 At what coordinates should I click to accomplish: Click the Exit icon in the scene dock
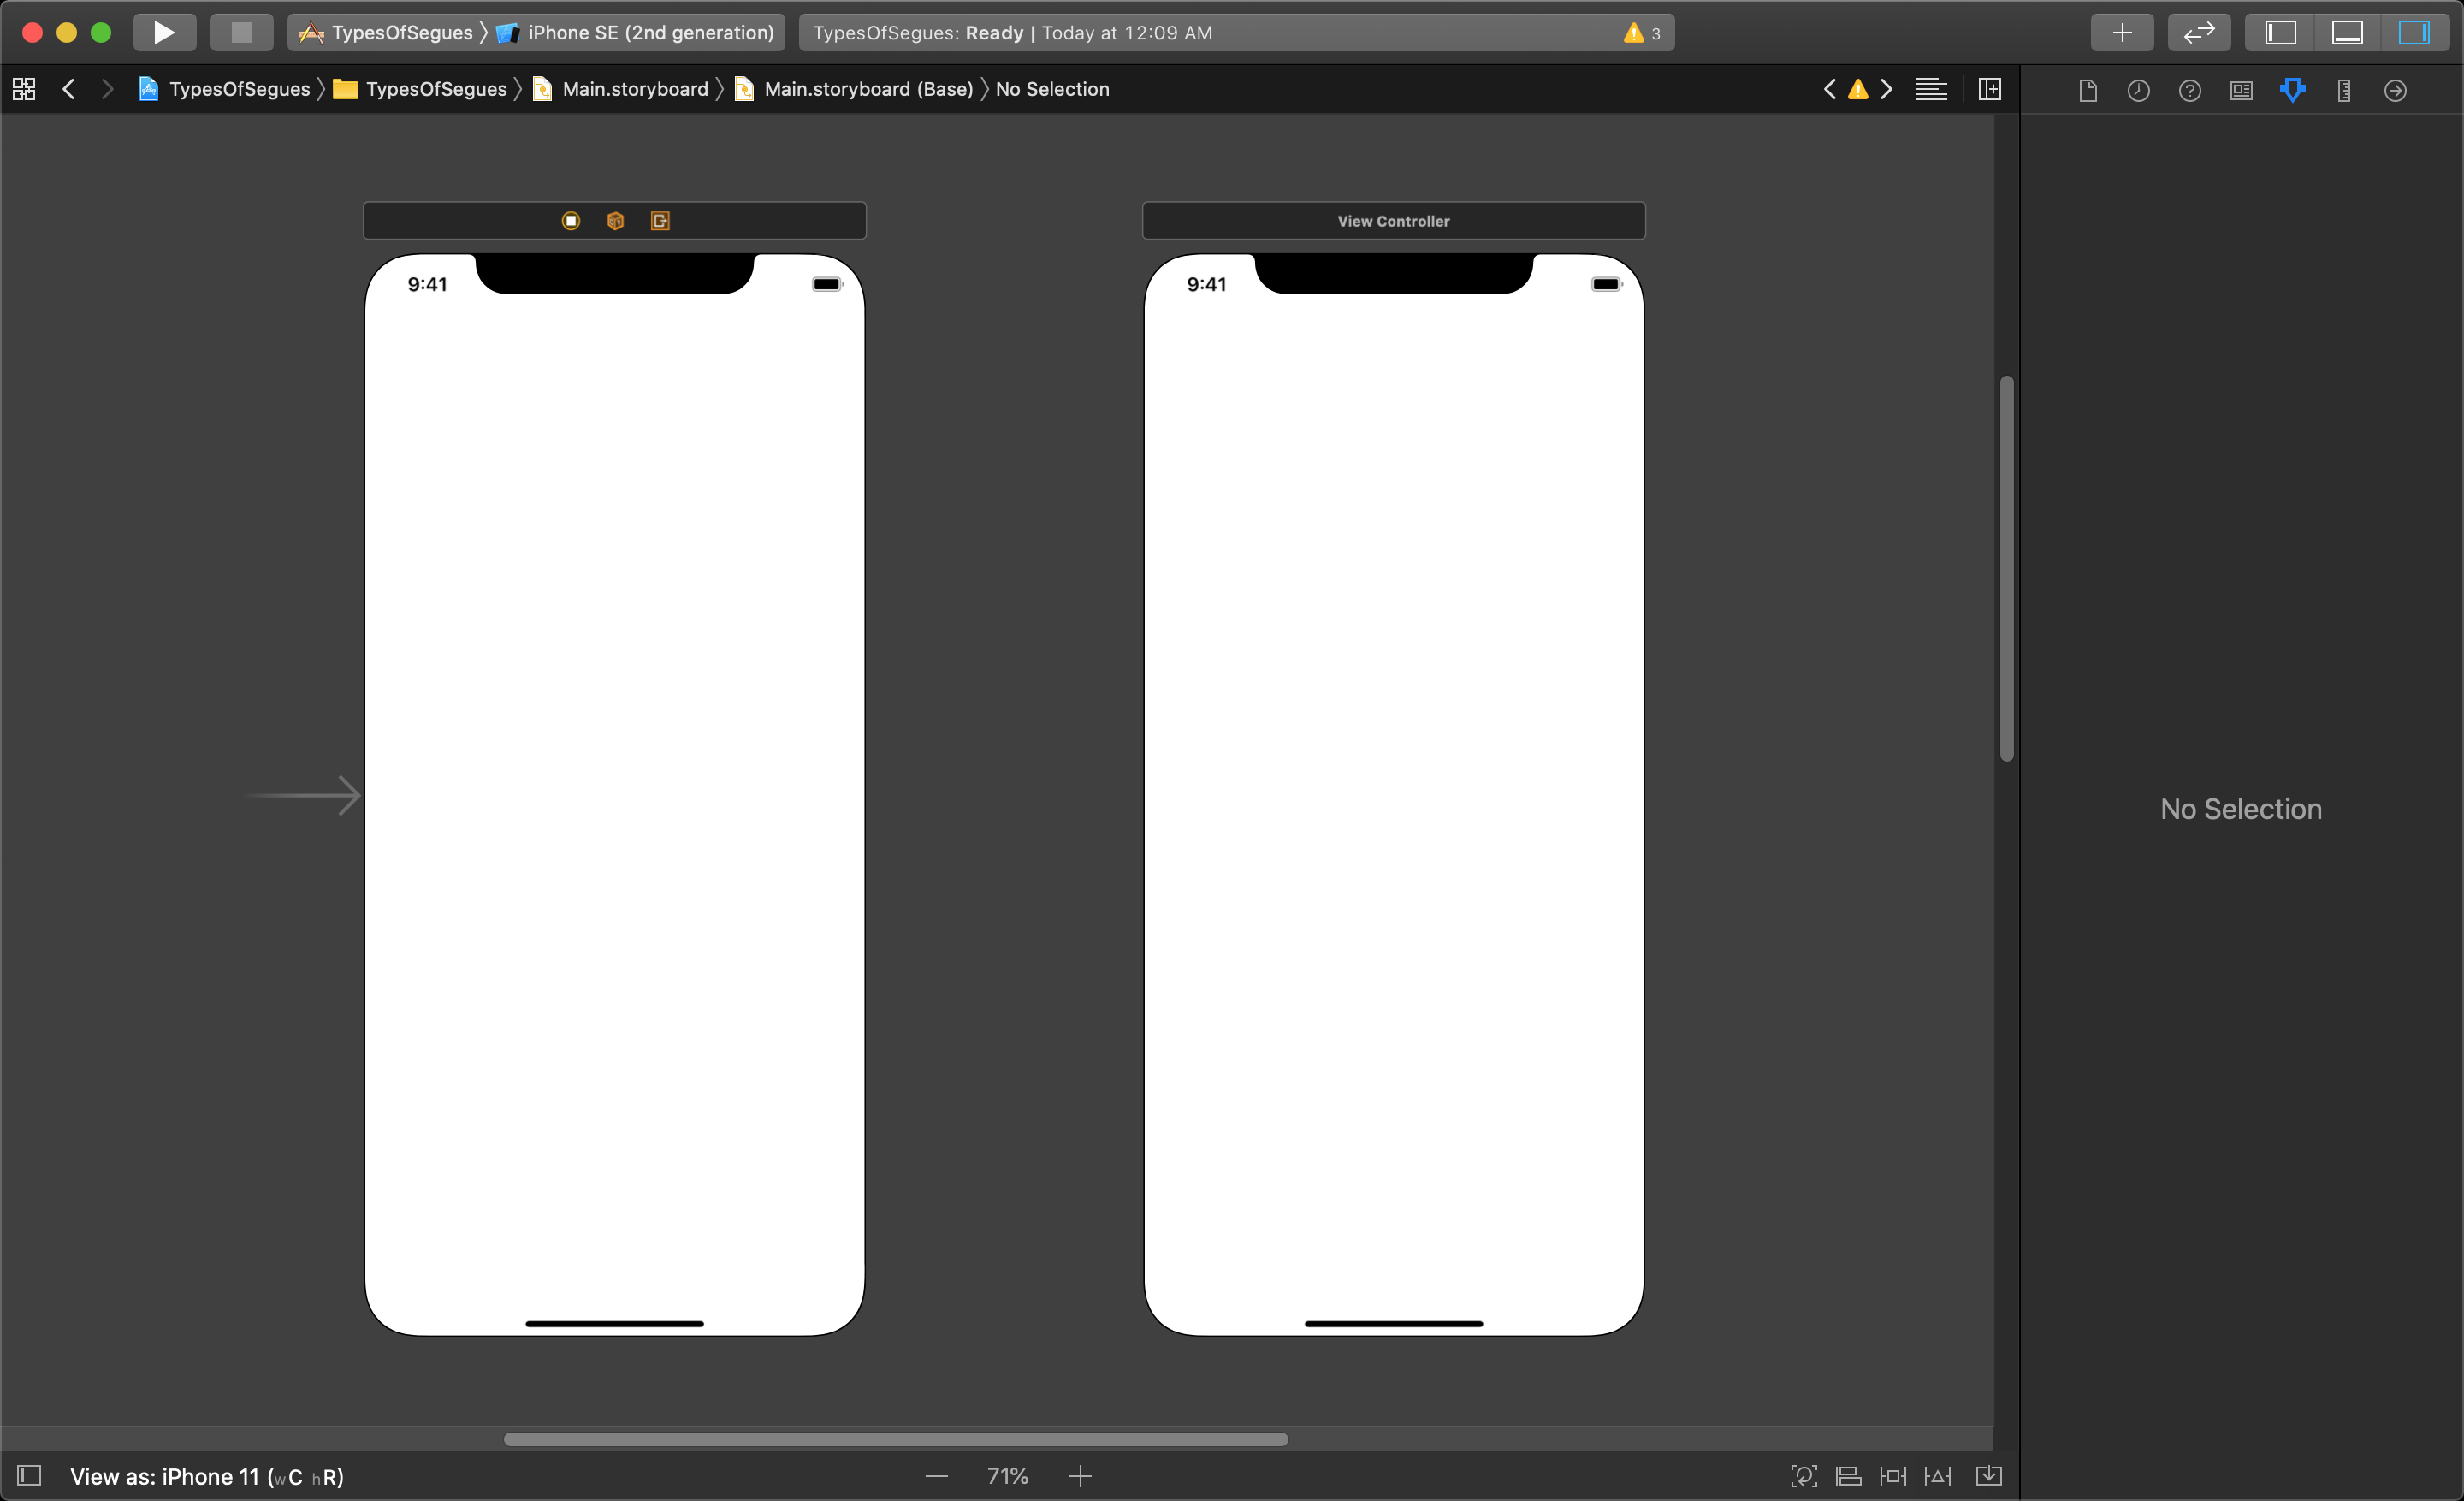pos(660,221)
